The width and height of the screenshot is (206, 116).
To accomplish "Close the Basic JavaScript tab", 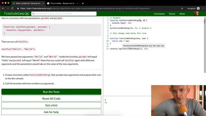I will pos(43,4).
